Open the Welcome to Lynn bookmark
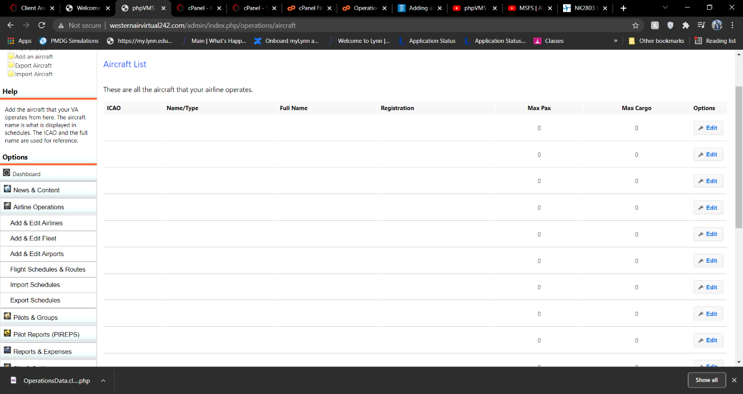The image size is (743, 394). coord(359,41)
